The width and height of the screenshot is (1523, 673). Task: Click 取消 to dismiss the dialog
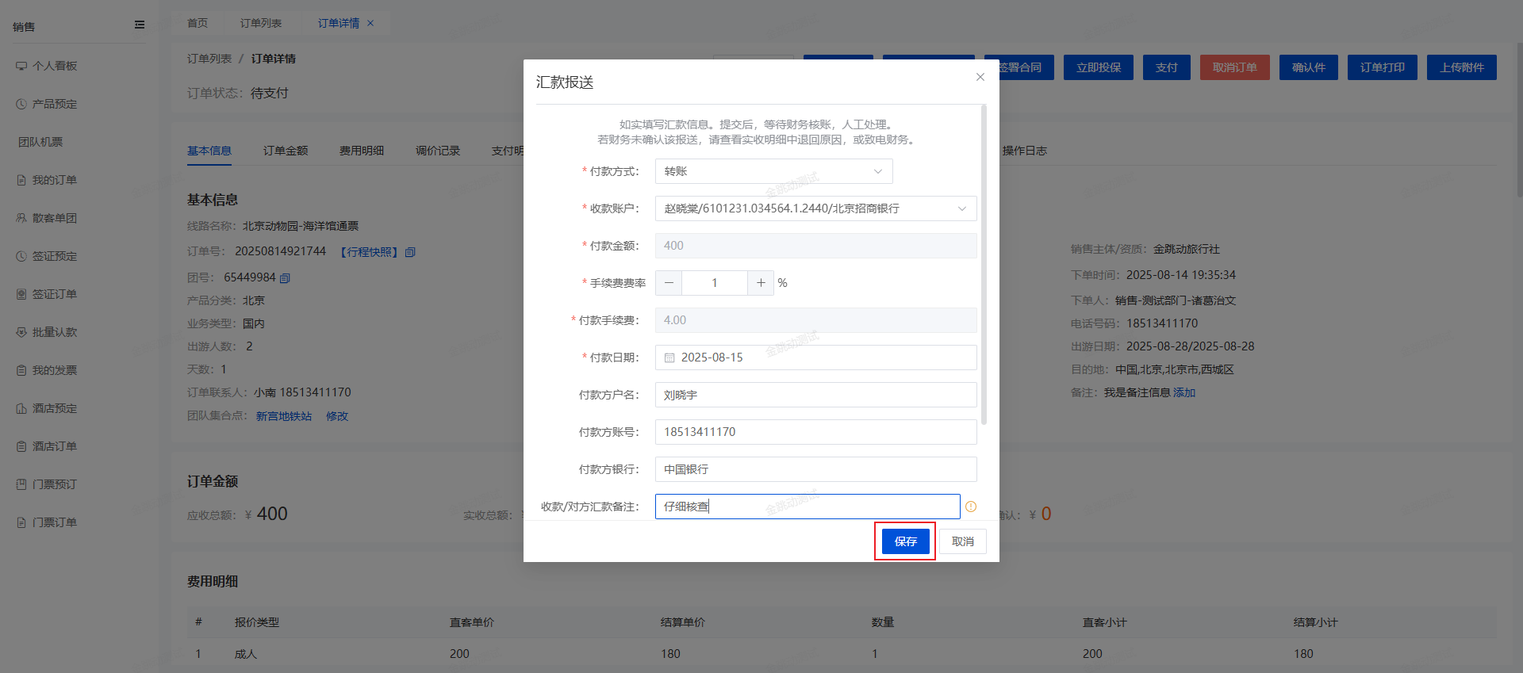click(x=962, y=541)
